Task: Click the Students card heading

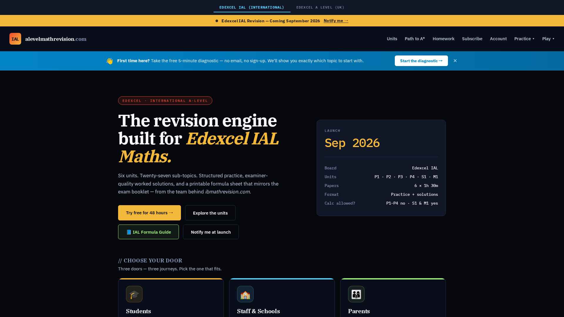Action: pyautogui.click(x=138, y=311)
